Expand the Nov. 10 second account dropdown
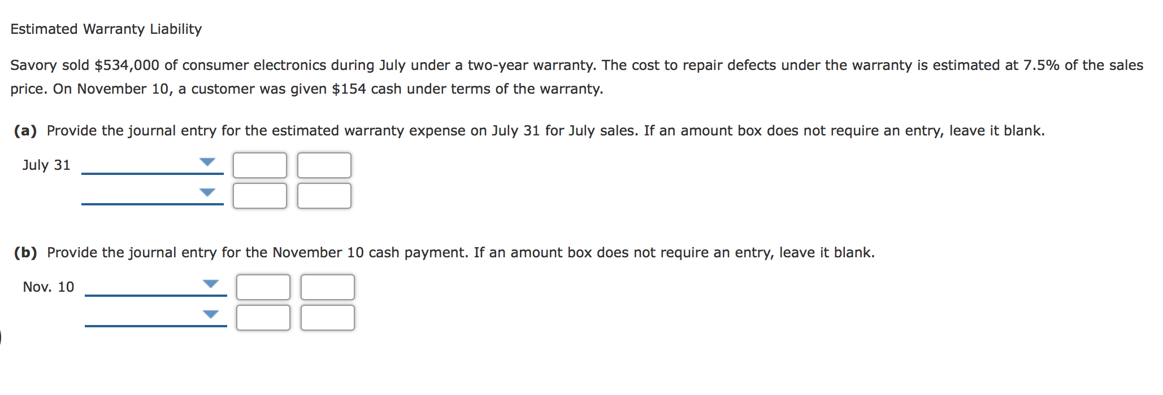The width and height of the screenshot is (1163, 395). pyautogui.click(x=210, y=315)
